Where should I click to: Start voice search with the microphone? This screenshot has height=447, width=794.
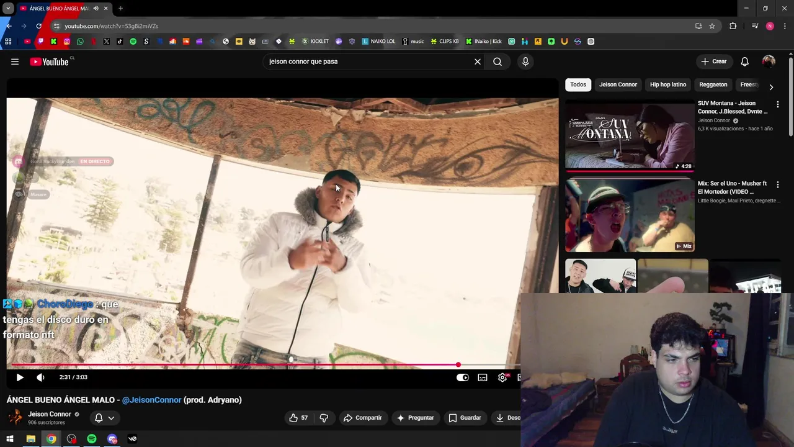coord(525,61)
